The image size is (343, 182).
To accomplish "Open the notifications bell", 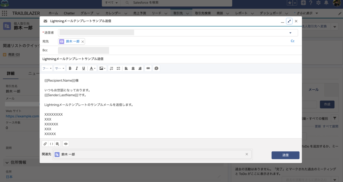I will [x=326, y=3].
